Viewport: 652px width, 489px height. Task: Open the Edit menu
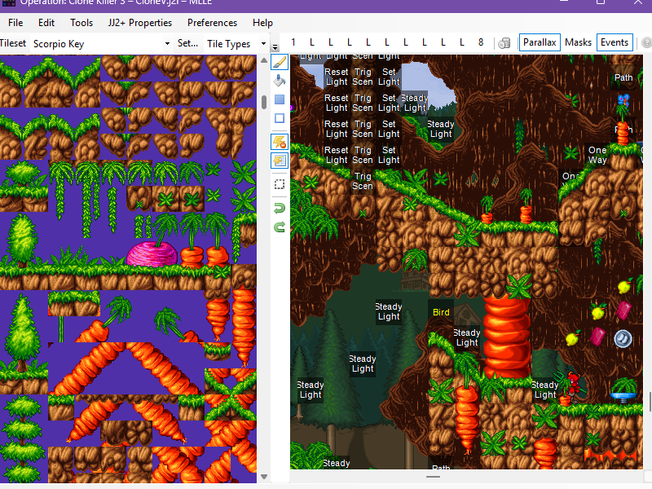click(x=46, y=23)
